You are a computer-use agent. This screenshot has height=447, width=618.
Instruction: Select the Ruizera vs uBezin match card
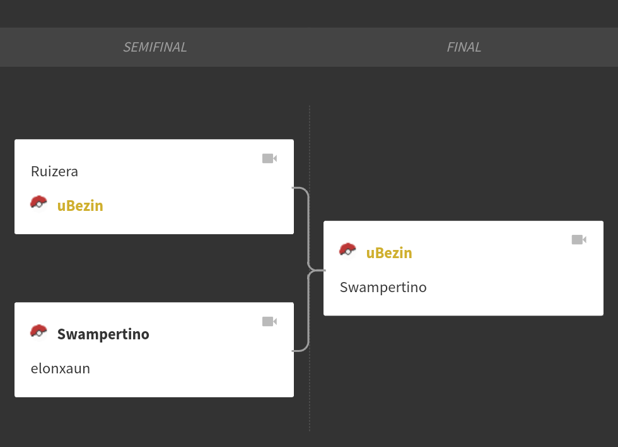(x=154, y=186)
